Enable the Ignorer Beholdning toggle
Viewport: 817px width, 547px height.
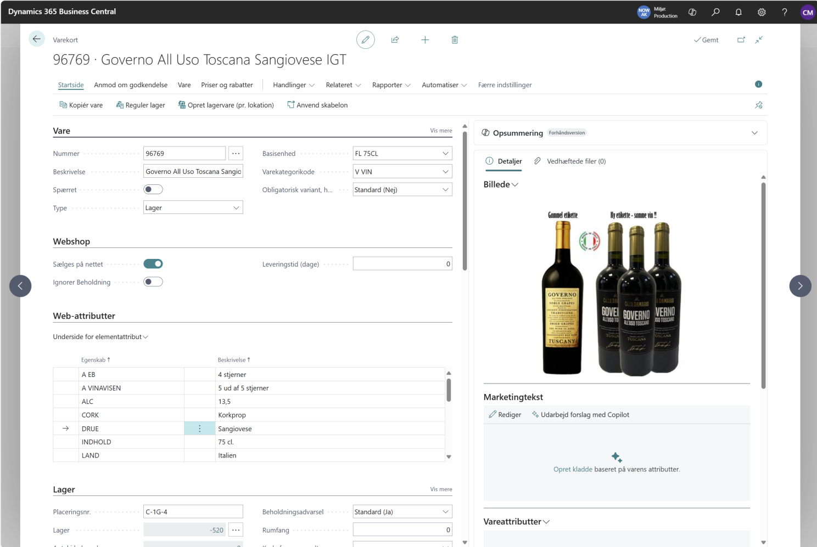(x=153, y=282)
